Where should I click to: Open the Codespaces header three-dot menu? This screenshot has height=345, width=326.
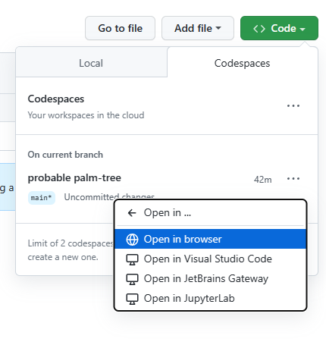pyautogui.click(x=293, y=105)
